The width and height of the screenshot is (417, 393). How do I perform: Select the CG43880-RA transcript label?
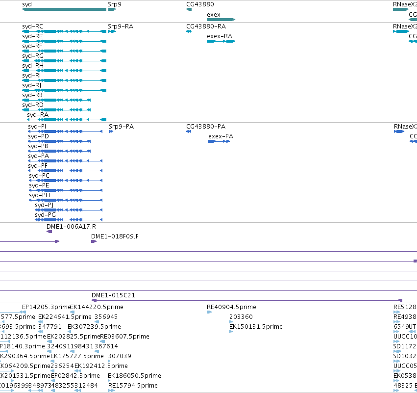[206, 26]
